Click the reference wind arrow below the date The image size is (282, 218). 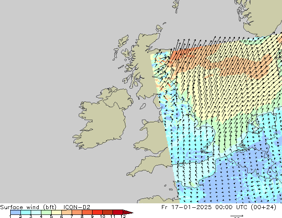[237, 216]
